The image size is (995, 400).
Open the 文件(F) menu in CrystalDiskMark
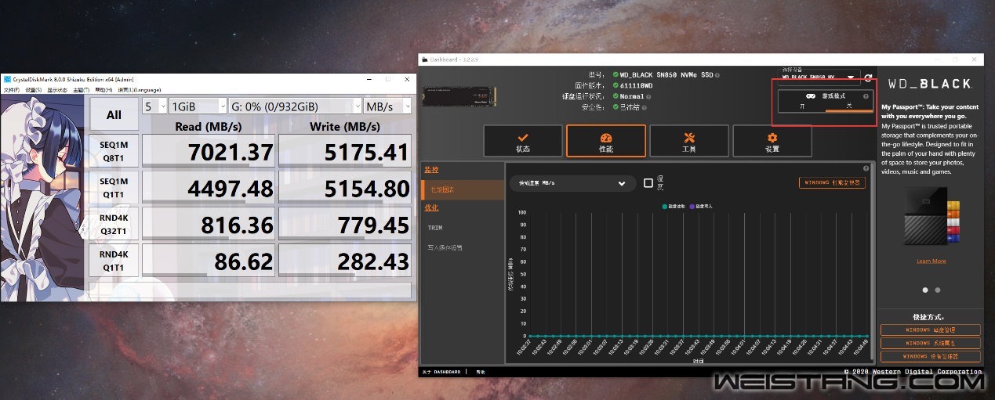click(12, 89)
